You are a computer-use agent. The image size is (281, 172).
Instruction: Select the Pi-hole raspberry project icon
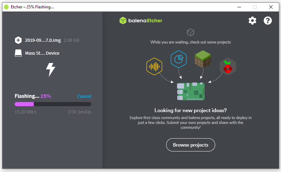(228, 67)
